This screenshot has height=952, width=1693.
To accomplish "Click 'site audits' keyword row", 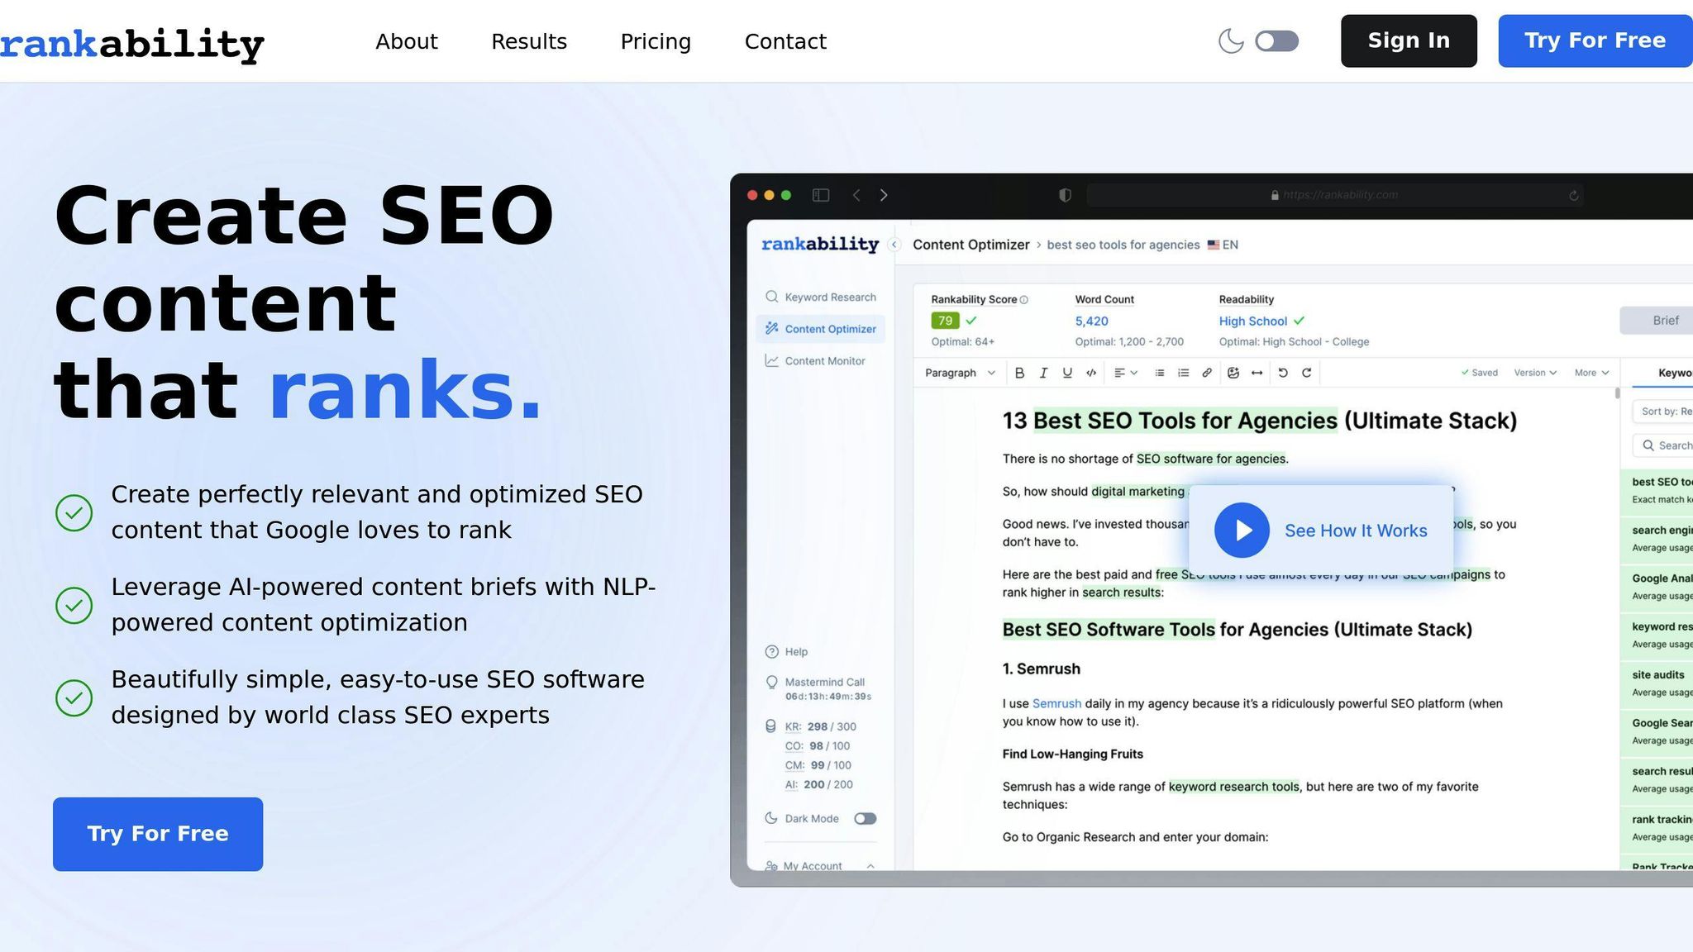I will (x=1657, y=683).
